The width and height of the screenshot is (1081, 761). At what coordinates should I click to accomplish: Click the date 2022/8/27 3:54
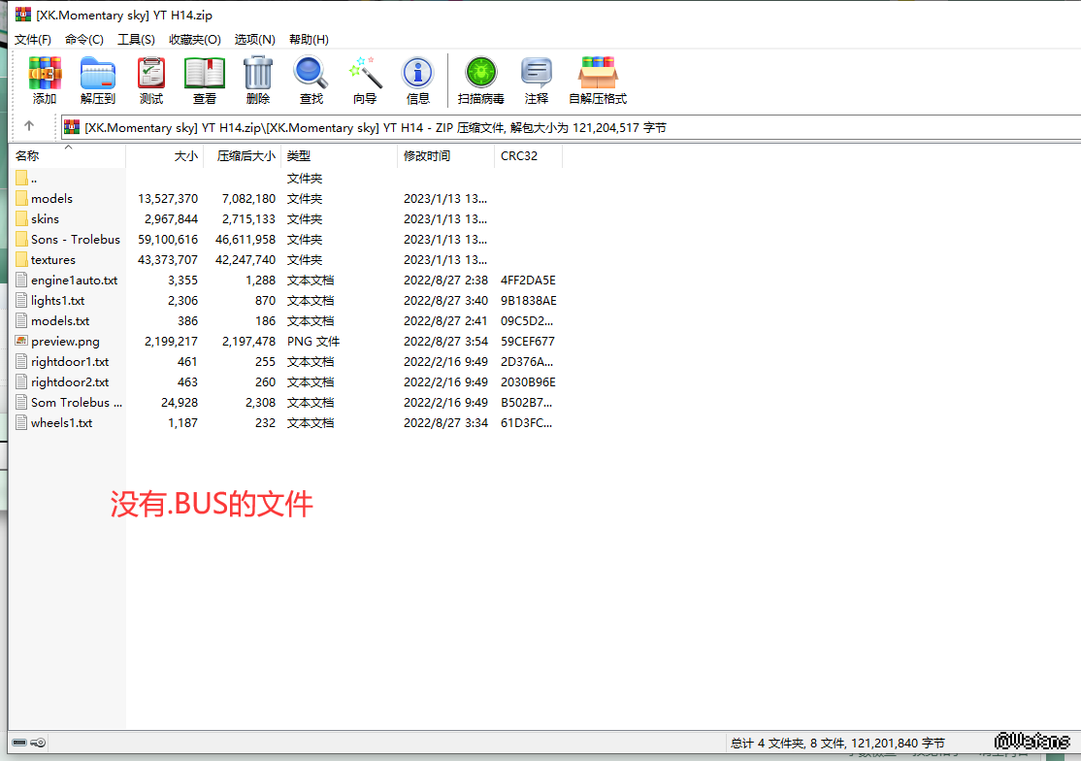(445, 342)
